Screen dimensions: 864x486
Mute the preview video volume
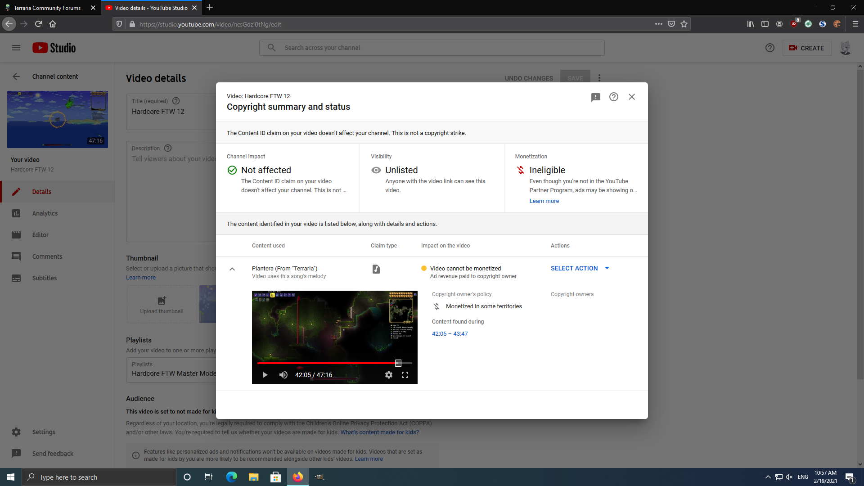pyautogui.click(x=283, y=375)
